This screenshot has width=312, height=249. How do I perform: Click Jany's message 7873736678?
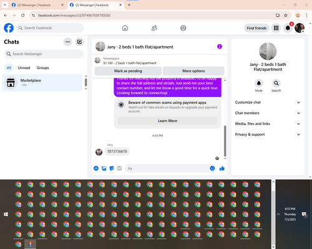tap(117, 151)
